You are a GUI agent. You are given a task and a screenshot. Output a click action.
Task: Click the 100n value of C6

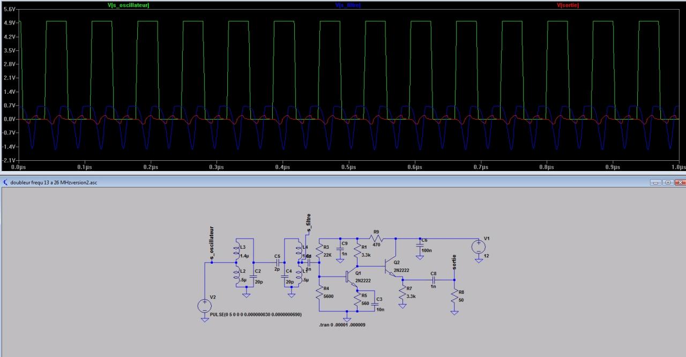pos(428,250)
